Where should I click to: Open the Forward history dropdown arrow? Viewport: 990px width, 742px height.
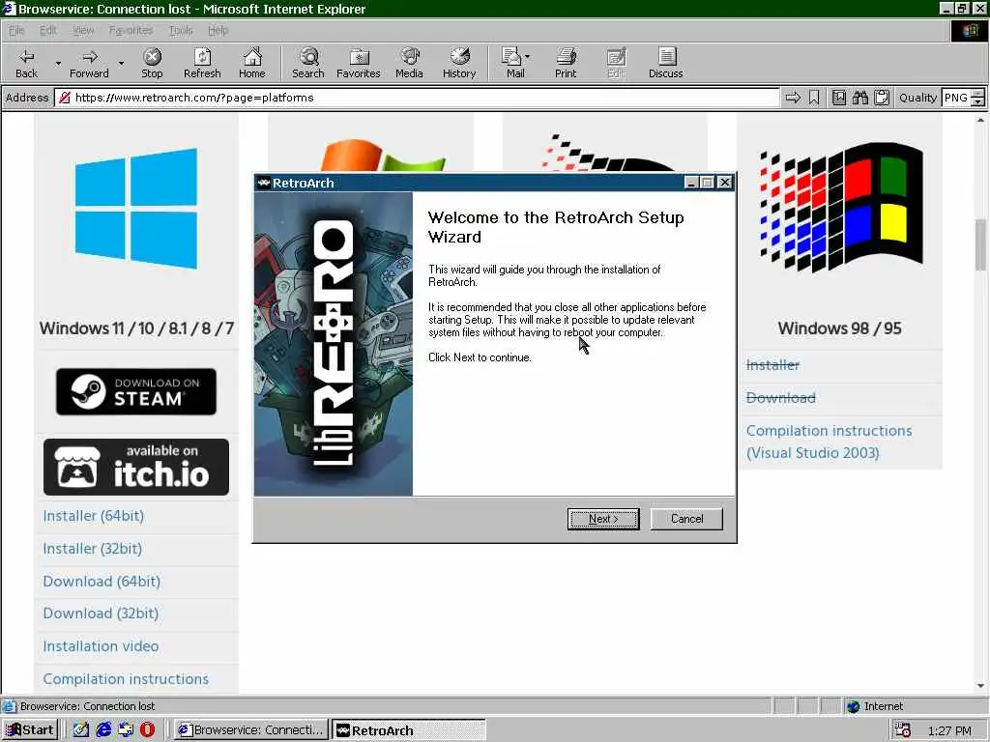click(x=121, y=63)
